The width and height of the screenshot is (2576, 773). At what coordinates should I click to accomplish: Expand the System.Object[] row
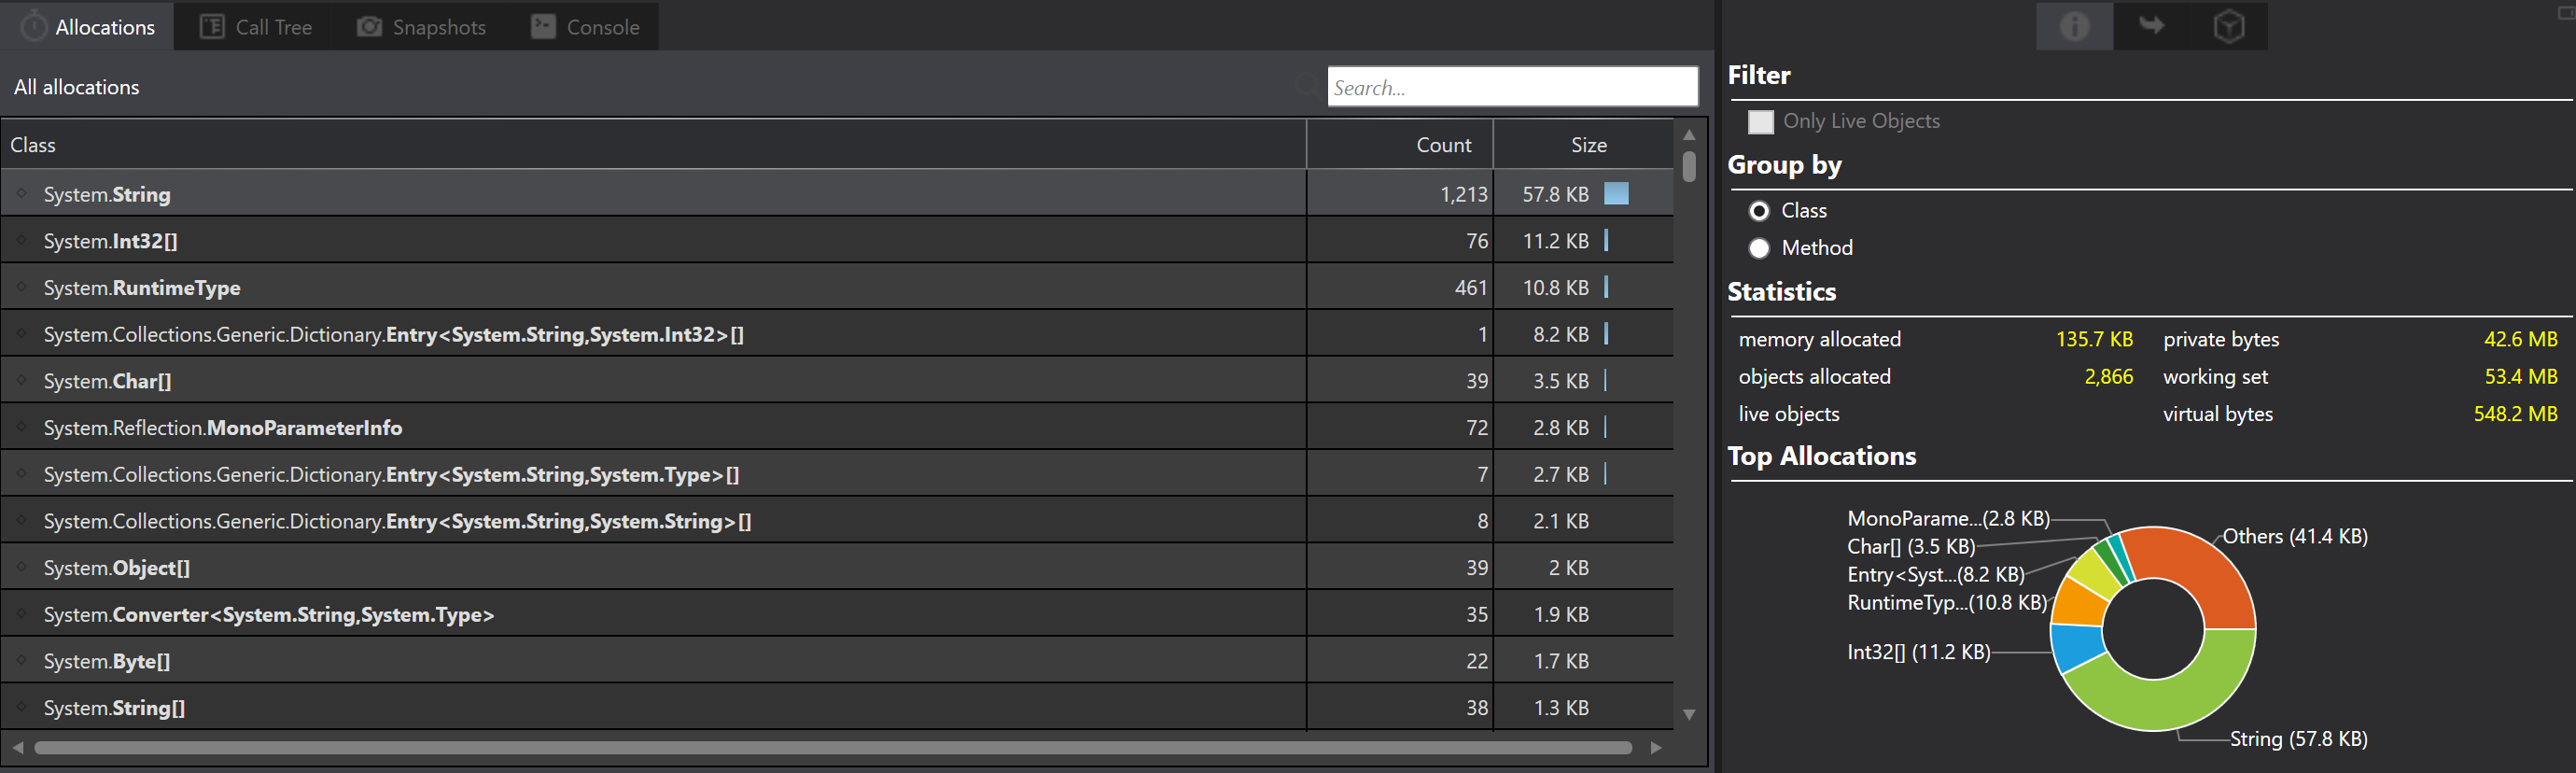[x=21, y=567]
